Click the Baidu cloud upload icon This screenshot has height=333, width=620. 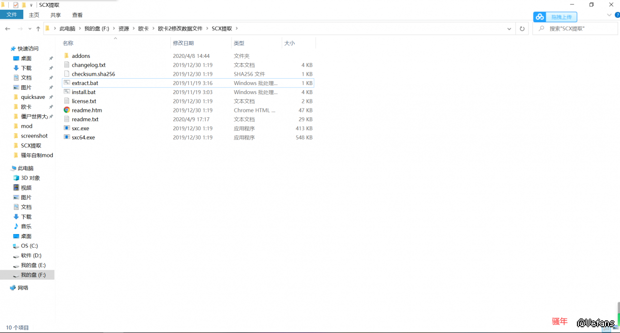tap(540, 17)
